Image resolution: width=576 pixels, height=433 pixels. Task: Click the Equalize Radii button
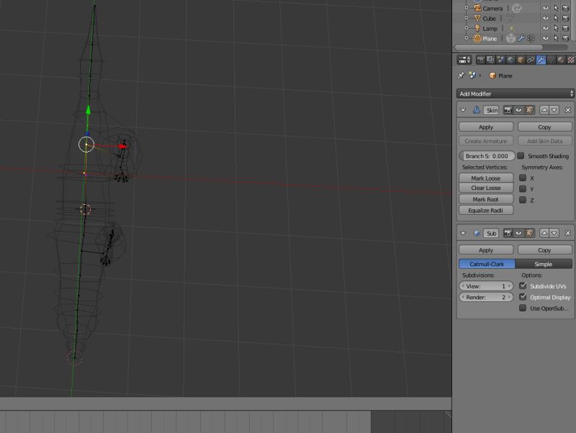485,209
